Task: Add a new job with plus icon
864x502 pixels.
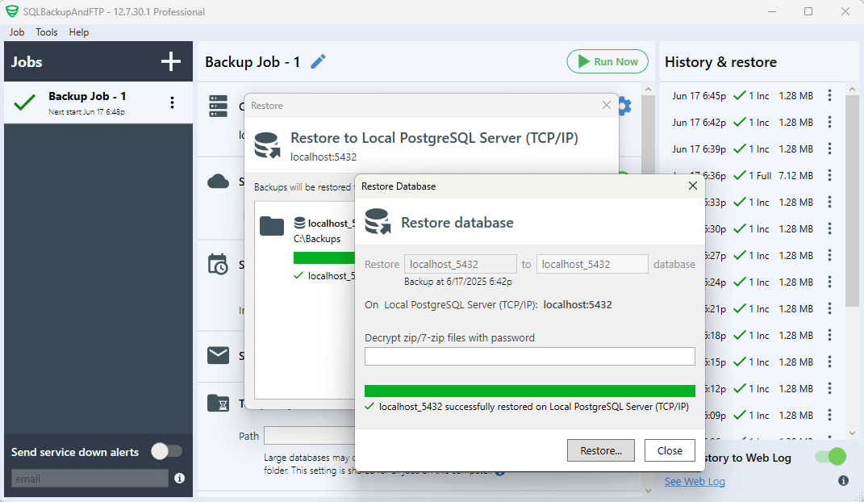Action: pyautogui.click(x=171, y=61)
